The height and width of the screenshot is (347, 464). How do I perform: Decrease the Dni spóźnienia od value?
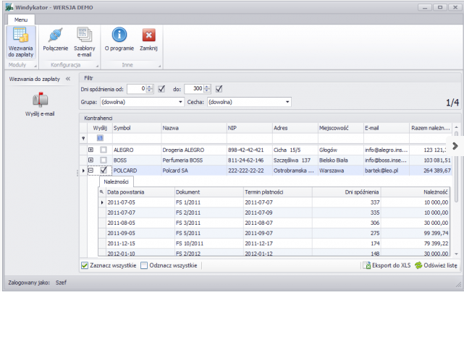point(150,90)
